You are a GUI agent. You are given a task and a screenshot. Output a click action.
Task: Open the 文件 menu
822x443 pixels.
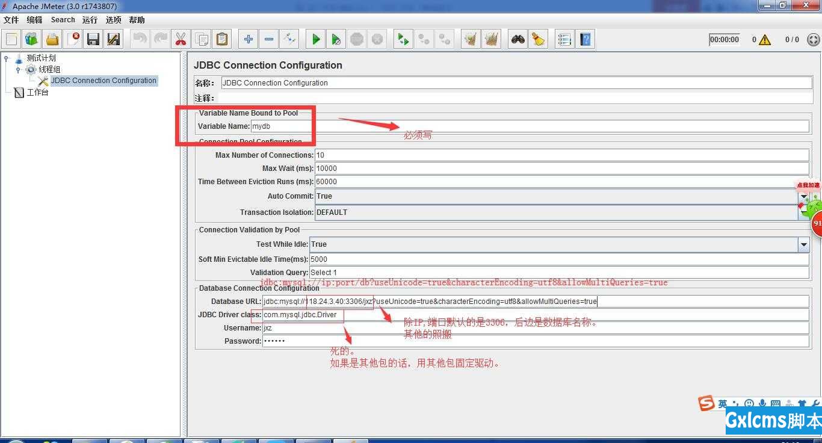(x=11, y=20)
